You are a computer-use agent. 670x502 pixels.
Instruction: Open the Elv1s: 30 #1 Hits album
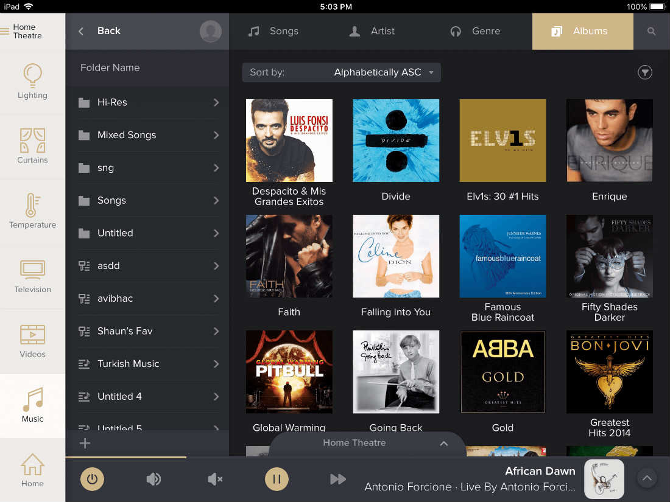coord(503,141)
